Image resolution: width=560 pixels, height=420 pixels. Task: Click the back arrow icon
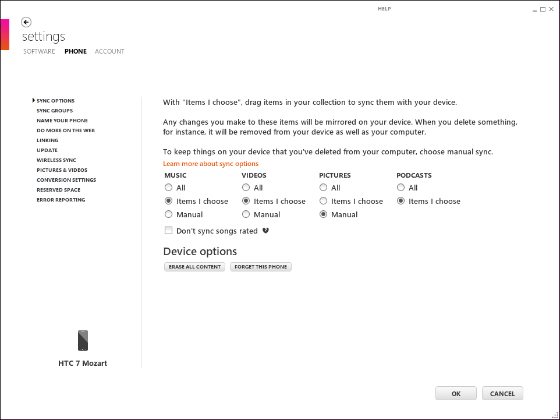[26, 22]
